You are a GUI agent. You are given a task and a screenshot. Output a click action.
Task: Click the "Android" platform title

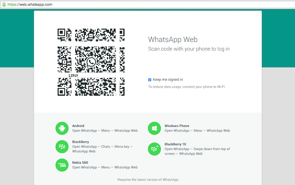[x=78, y=125]
